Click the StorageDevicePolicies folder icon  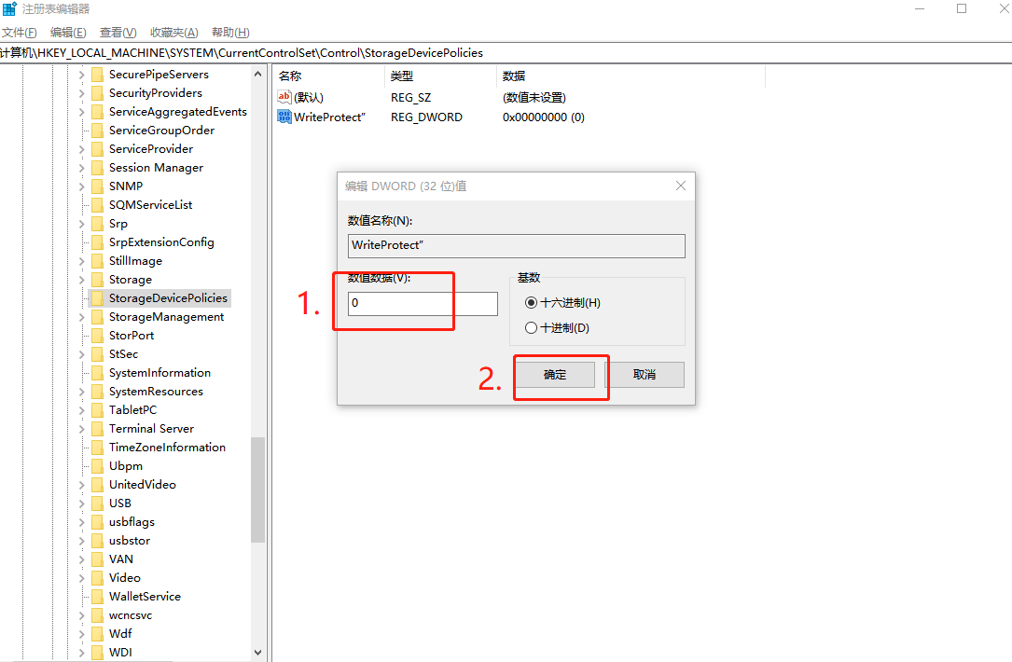coord(97,298)
